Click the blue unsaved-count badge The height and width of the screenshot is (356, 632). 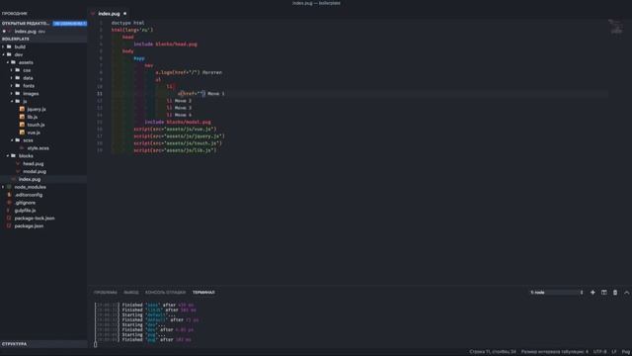tap(70, 24)
